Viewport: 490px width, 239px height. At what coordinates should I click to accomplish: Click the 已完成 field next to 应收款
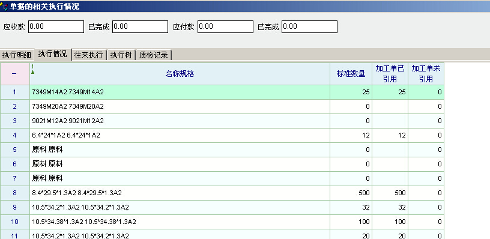[x=141, y=26]
